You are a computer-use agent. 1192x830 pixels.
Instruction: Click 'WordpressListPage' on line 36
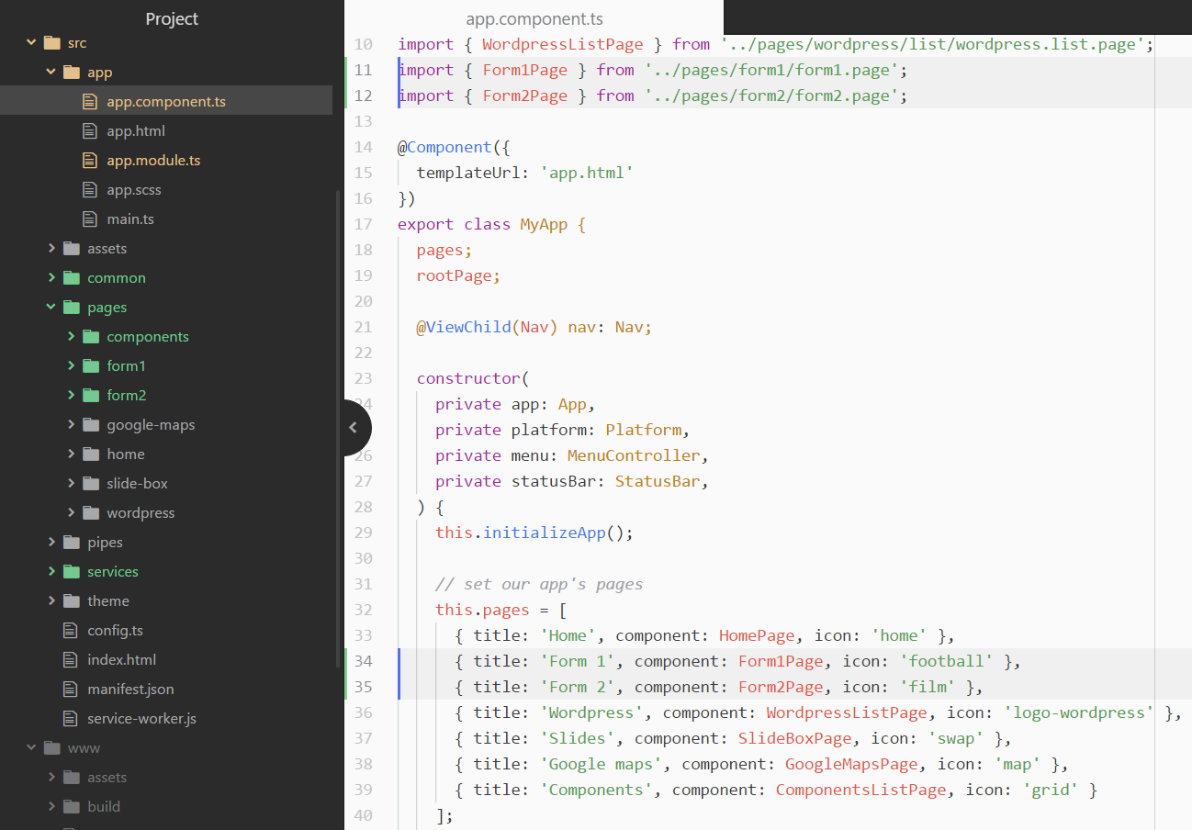[847, 712]
